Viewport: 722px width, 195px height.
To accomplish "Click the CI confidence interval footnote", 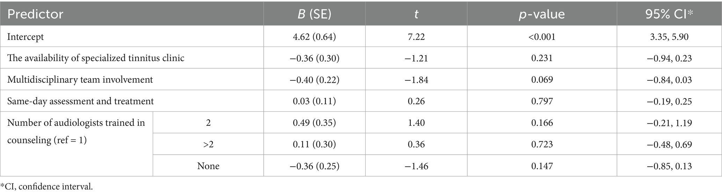I will 47,187.
